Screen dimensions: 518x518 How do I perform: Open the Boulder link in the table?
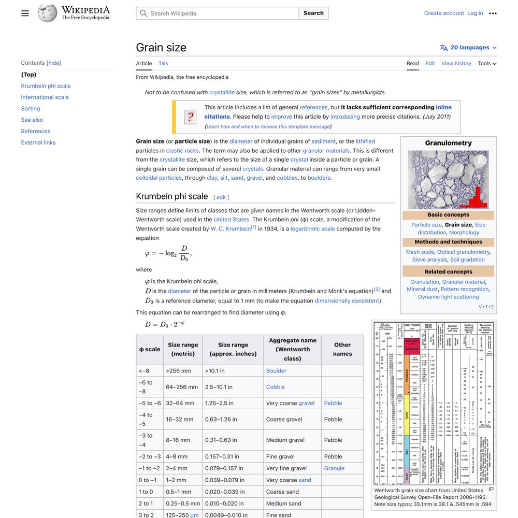pos(276,371)
